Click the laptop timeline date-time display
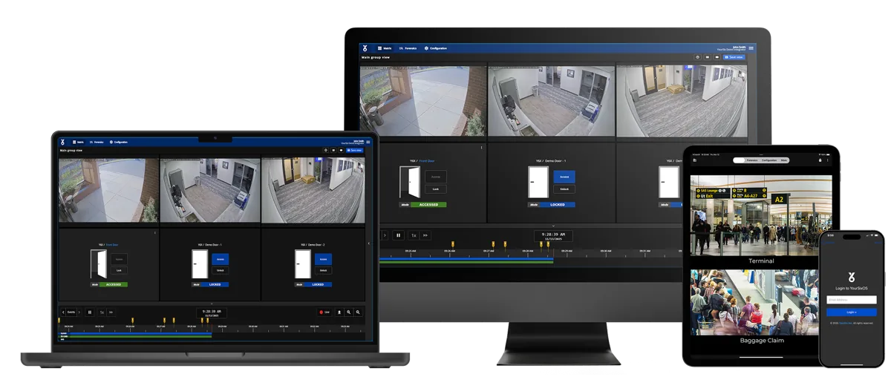The image size is (891, 386). (x=212, y=313)
